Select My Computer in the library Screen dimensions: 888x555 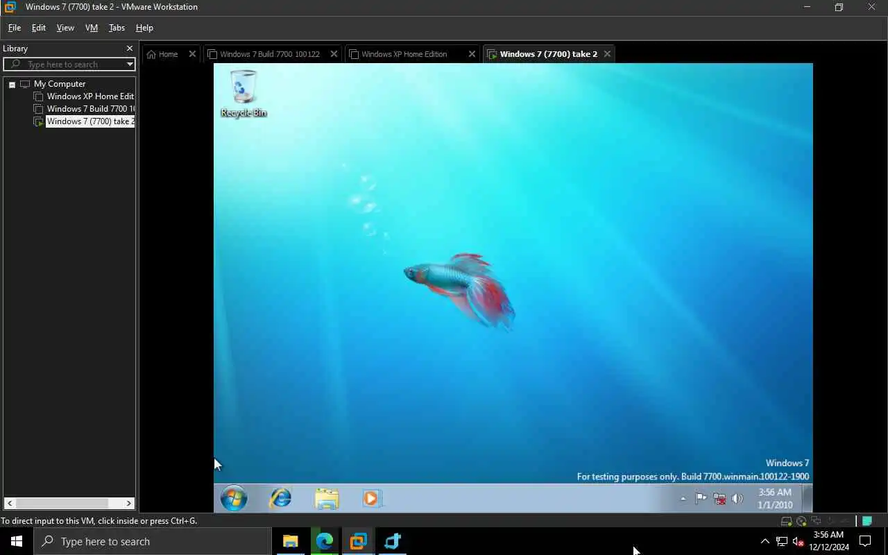coord(60,84)
